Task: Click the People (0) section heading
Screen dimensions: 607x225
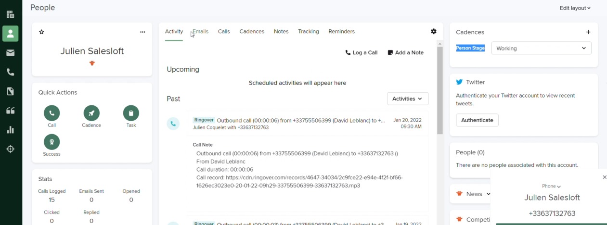Action: (x=470, y=152)
